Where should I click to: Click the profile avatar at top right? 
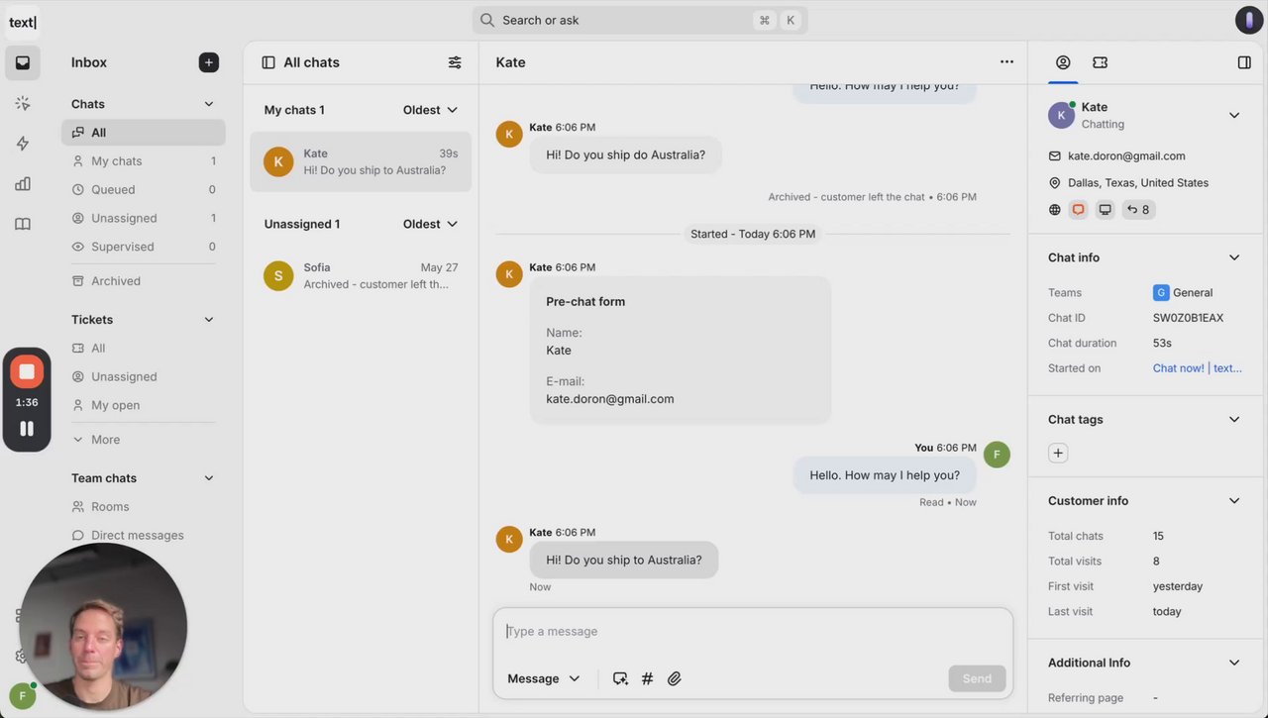[x=1249, y=20]
